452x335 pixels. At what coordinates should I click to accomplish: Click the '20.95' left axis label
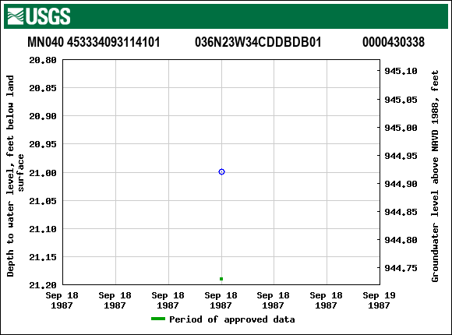point(43,144)
